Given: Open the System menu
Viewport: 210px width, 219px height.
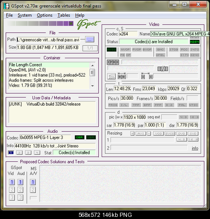Looking at the screenshot, I should [x=25, y=15].
